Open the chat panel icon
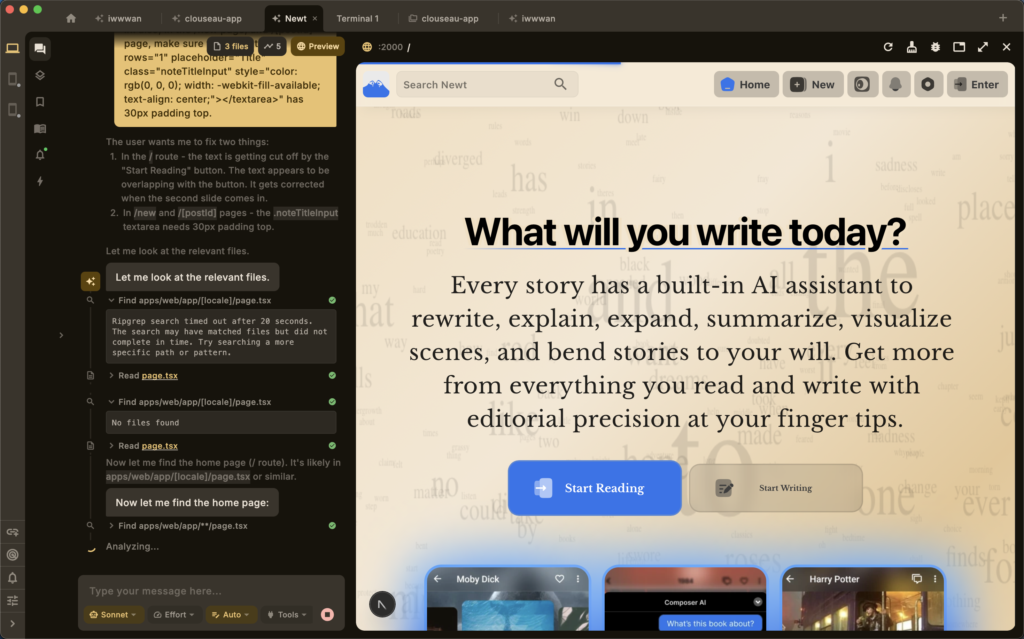Screen dimensions: 1024x639 (40, 49)
